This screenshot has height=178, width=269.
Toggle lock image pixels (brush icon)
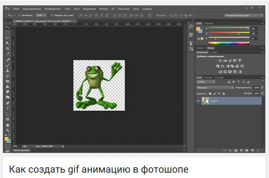click(x=214, y=94)
